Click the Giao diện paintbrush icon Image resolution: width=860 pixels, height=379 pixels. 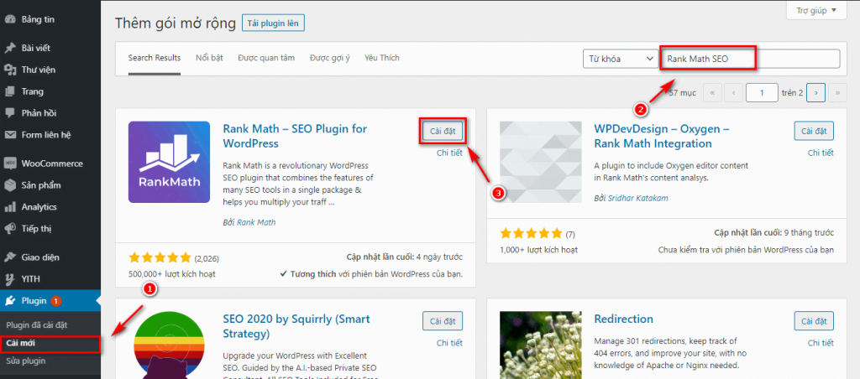pyautogui.click(x=10, y=257)
